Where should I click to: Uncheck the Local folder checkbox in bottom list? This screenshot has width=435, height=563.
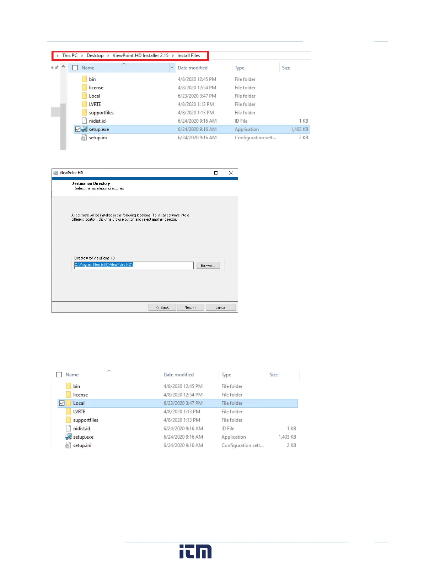pyautogui.click(x=62, y=403)
